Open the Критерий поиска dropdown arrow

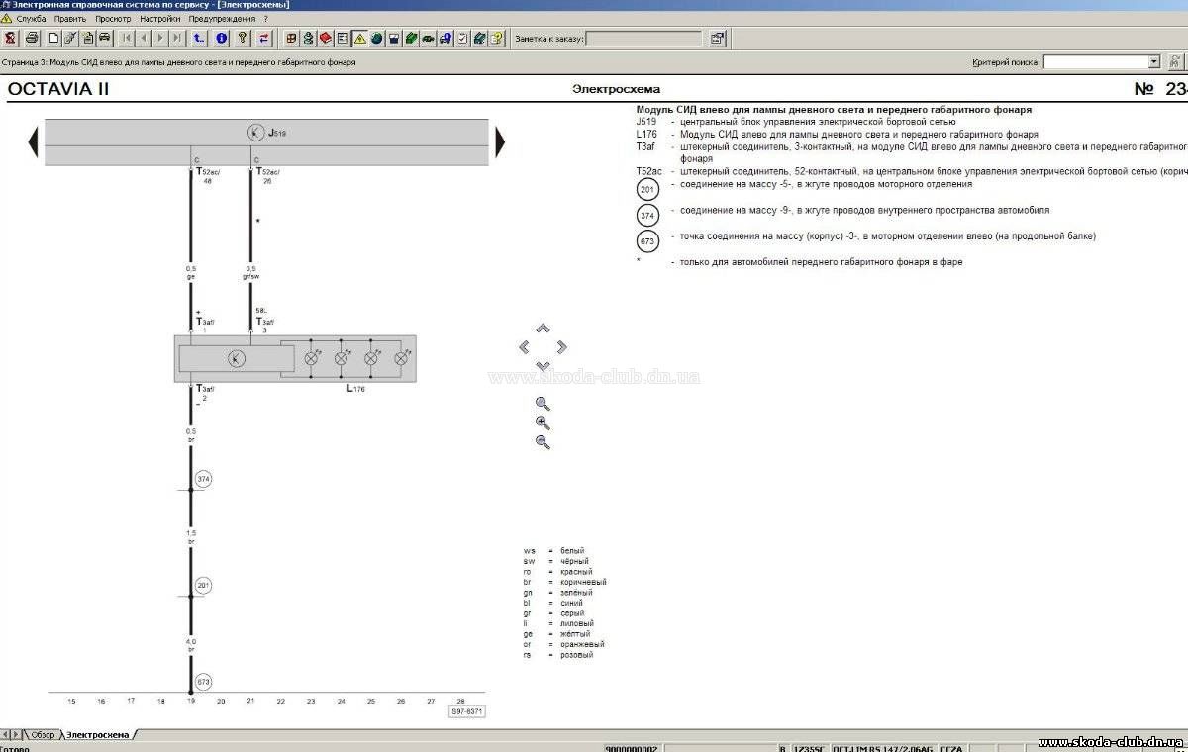[x=1153, y=62]
